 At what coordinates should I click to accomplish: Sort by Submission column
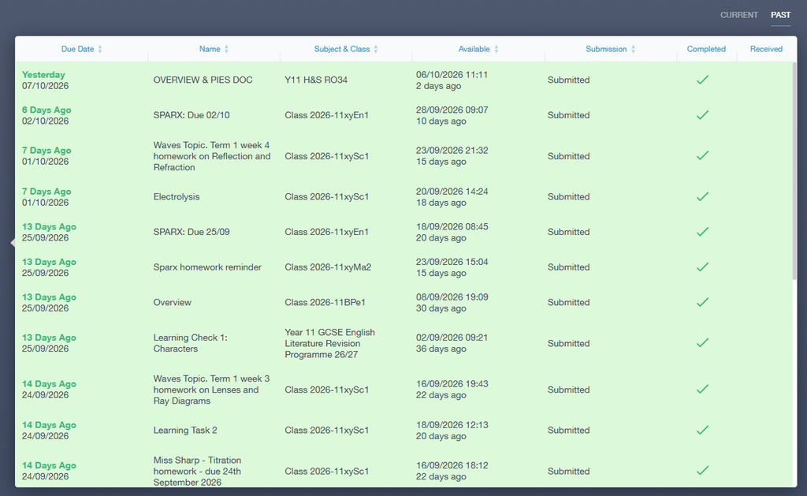click(611, 49)
